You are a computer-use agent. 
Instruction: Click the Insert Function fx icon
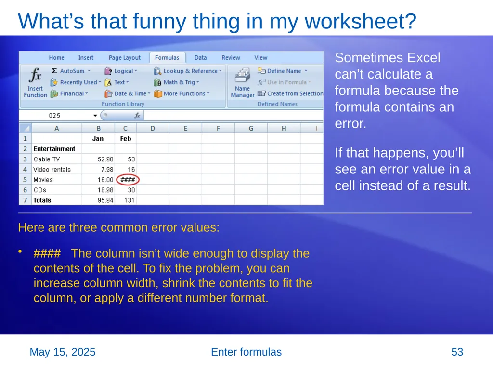click(35, 75)
